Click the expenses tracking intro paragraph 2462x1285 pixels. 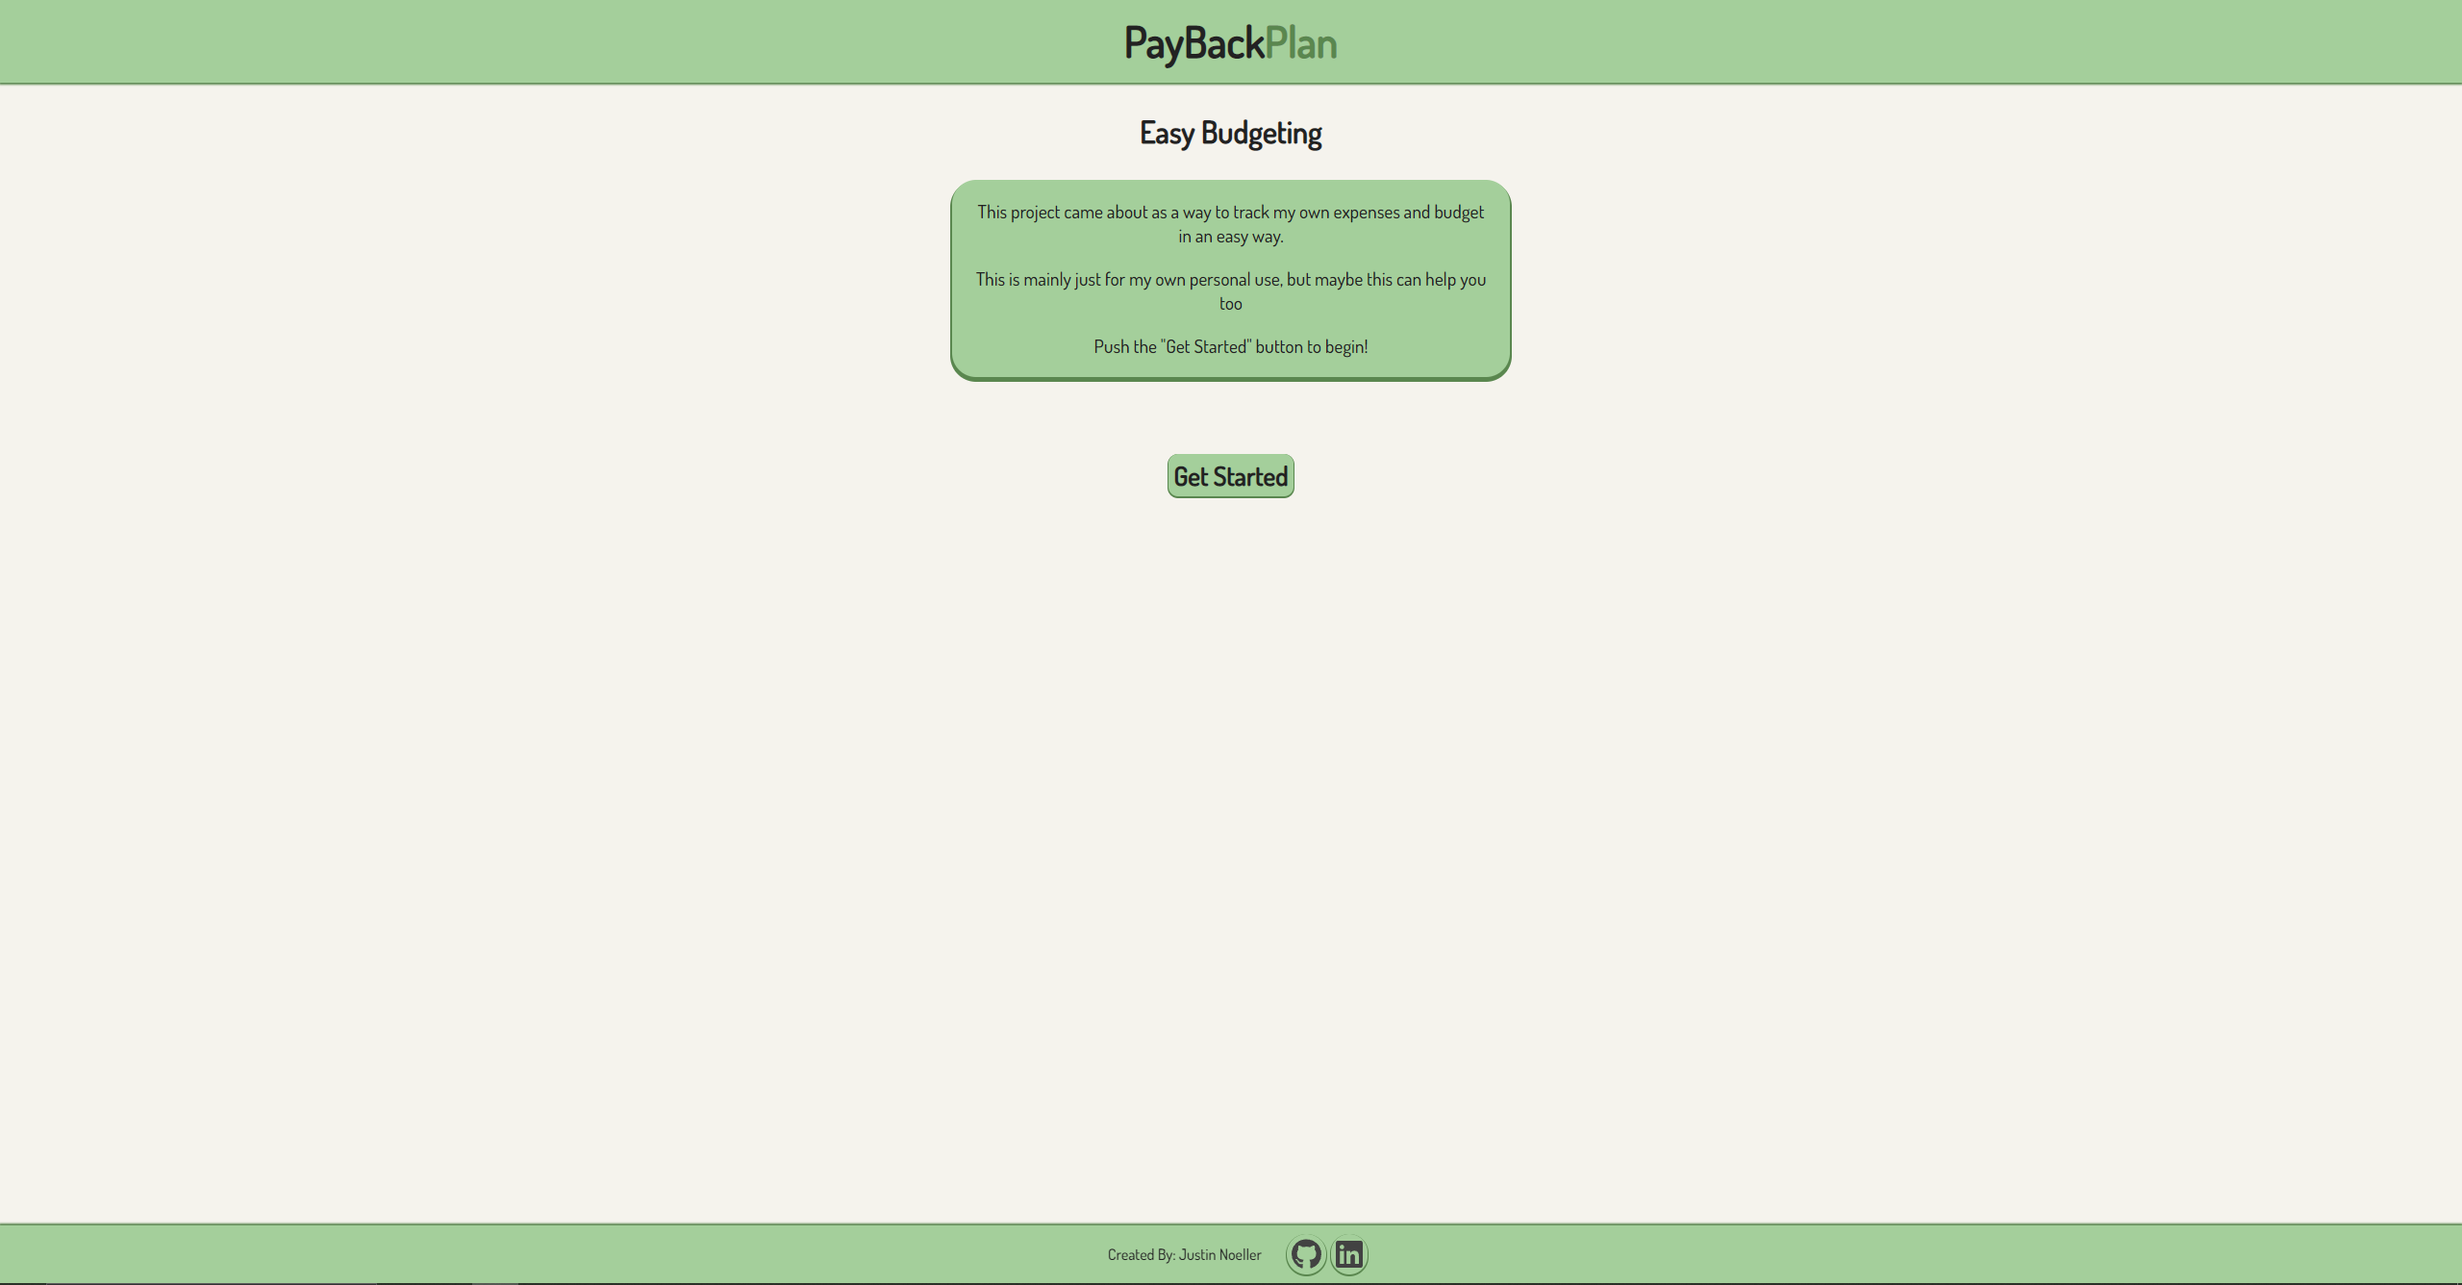coord(1230,222)
